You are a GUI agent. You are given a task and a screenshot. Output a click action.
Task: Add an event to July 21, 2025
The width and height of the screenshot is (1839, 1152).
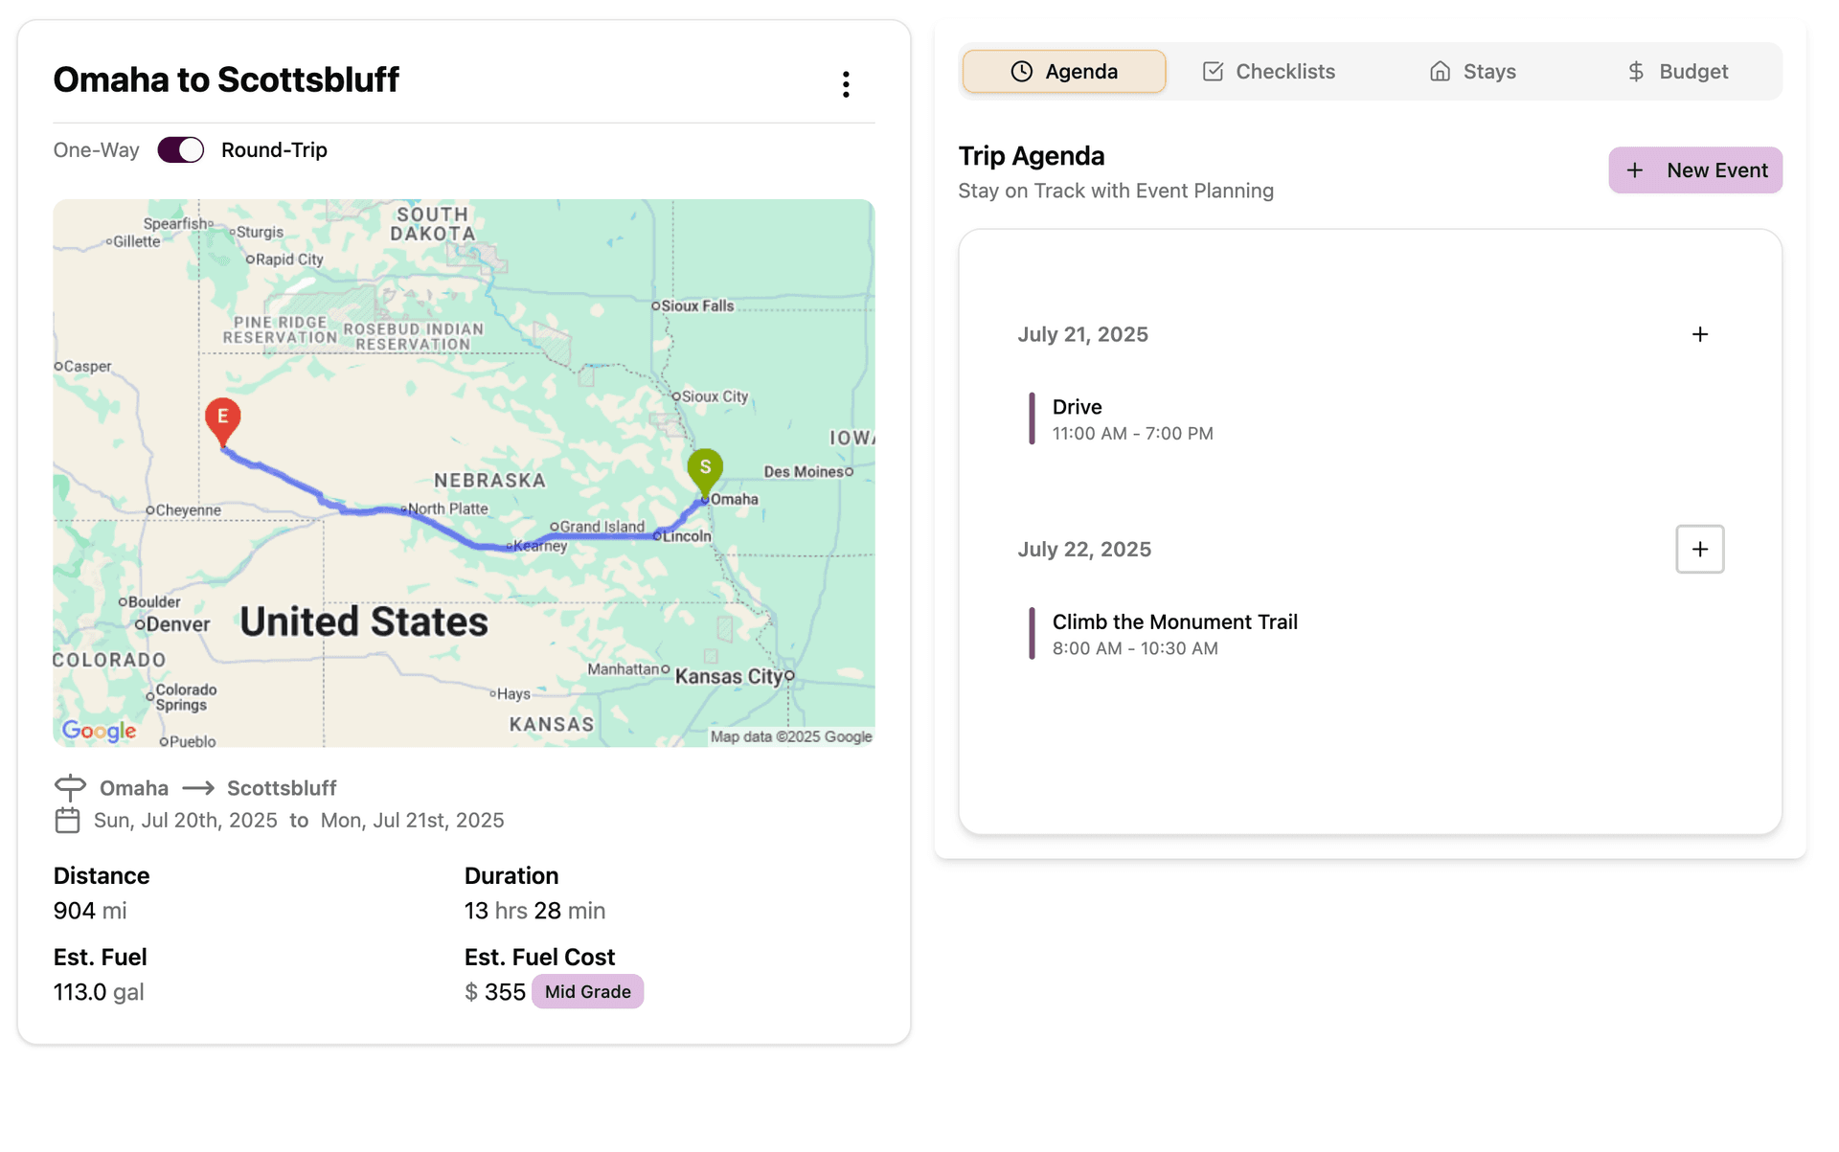(x=1700, y=334)
